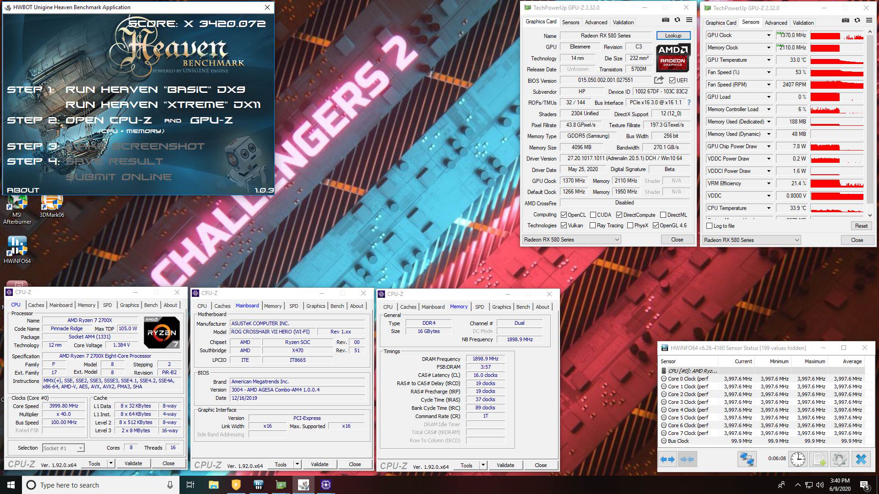Open the HWiNFO settings gear icon

pyautogui.click(x=840, y=459)
